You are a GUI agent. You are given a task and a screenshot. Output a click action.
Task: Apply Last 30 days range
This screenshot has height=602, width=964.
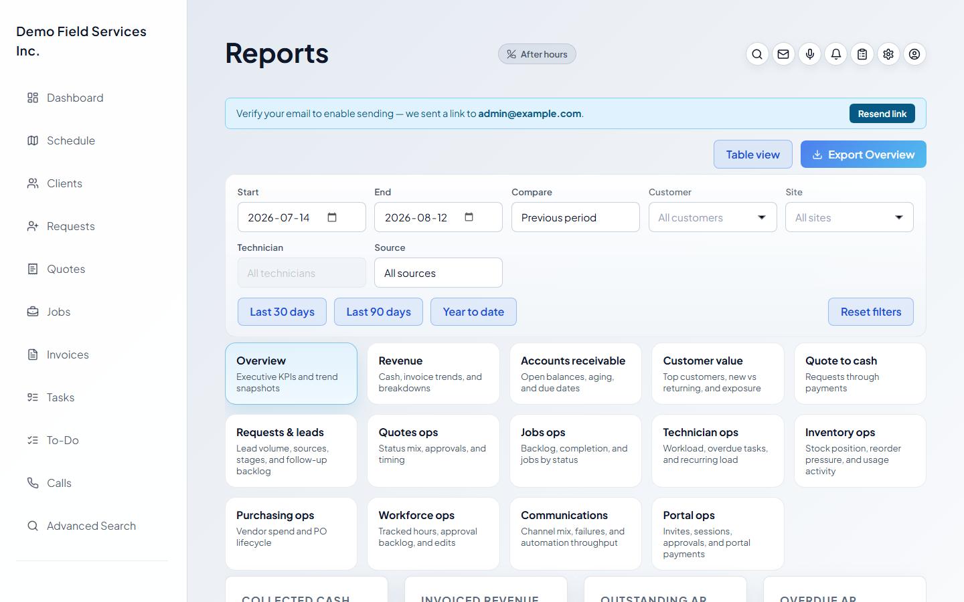pos(282,312)
